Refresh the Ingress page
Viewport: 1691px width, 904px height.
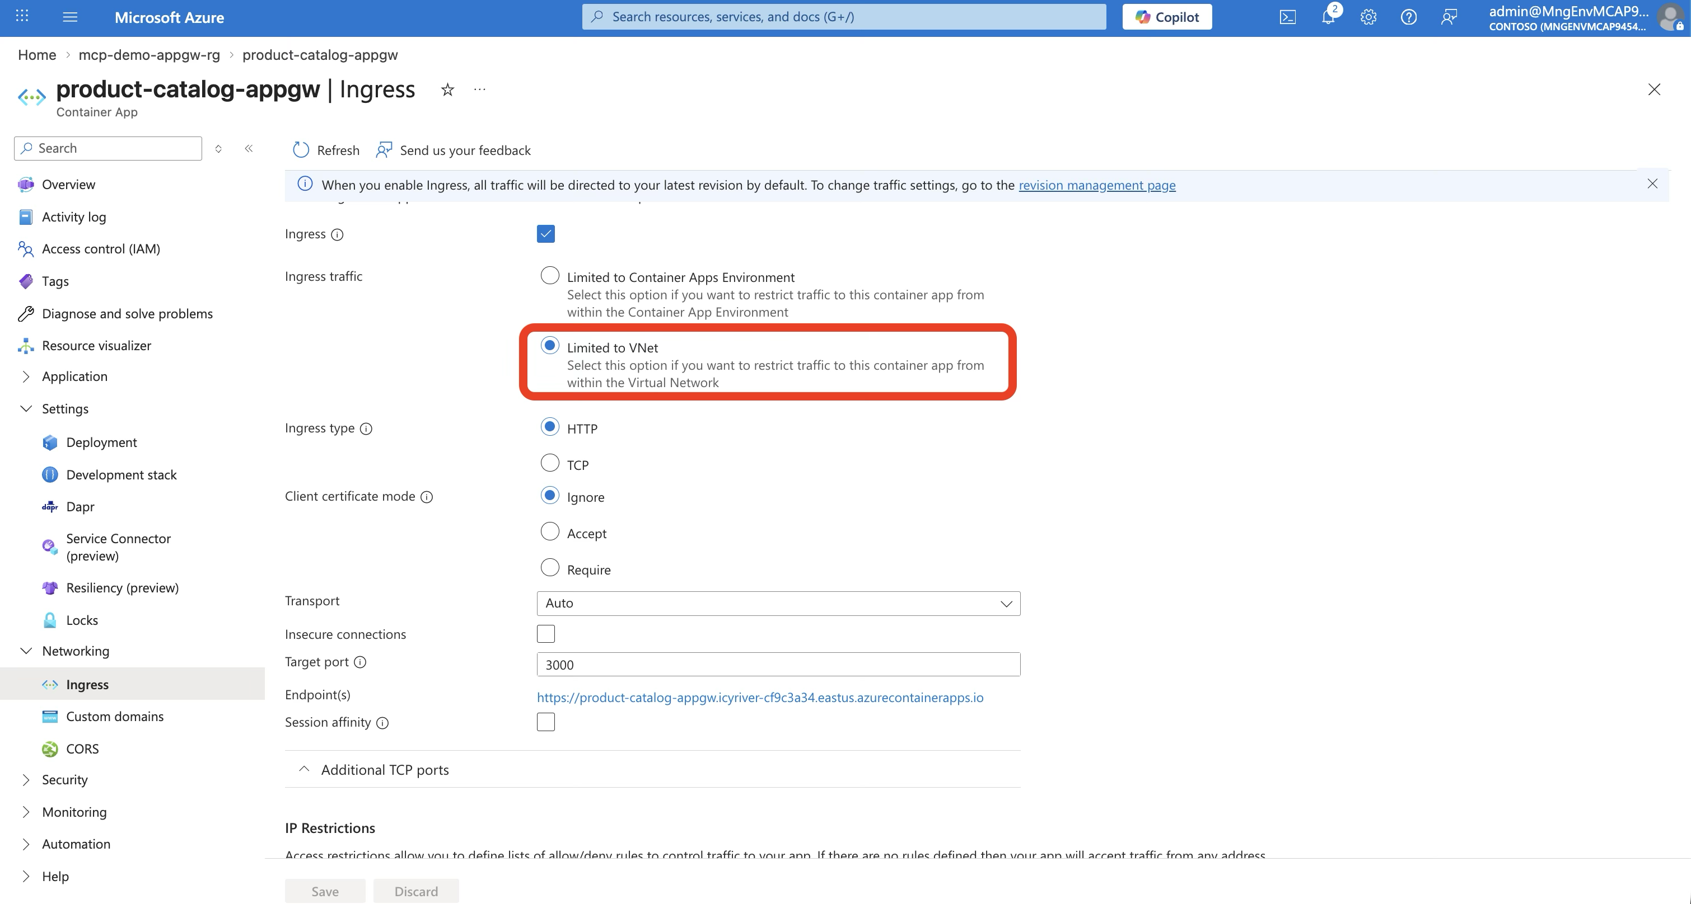click(x=325, y=149)
